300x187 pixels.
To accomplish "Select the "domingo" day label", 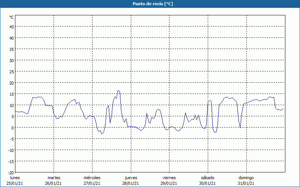I will tap(246, 178).
